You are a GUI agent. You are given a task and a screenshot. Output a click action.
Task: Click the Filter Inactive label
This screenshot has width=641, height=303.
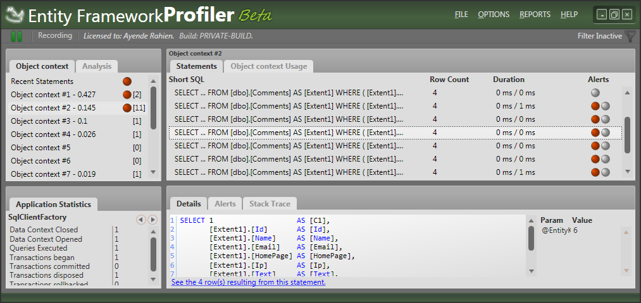tap(600, 36)
